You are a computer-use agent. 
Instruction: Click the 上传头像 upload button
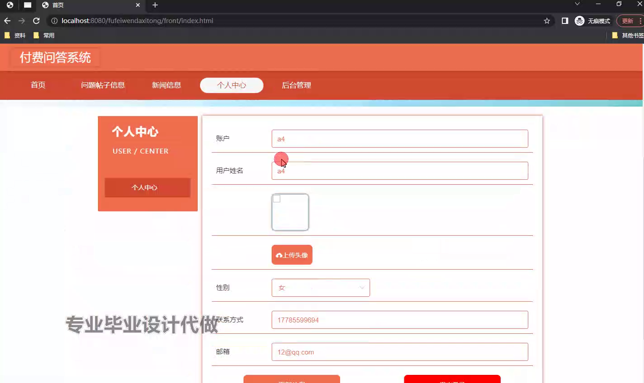pyautogui.click(x=292, y=255)
